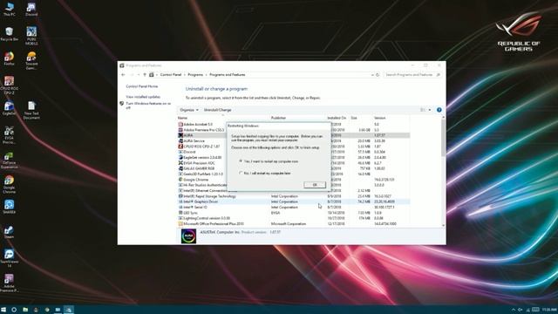Open Control Panel Home link
Screen dimensions: 558x314
coord(141,86)
